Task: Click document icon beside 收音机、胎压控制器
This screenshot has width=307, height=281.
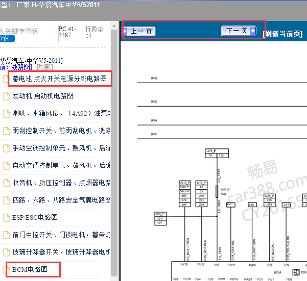Action: pos(7,183)
